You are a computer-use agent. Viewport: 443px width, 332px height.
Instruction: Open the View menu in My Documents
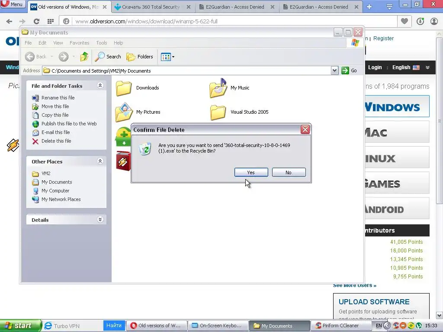58,43
